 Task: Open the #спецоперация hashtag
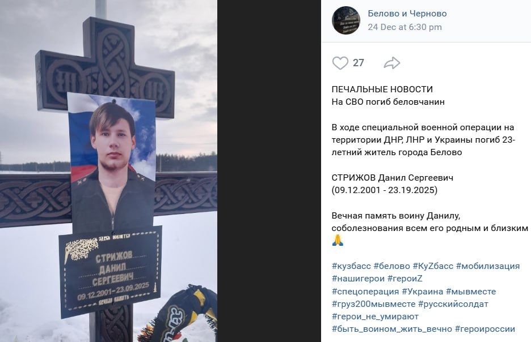[365, 291]
